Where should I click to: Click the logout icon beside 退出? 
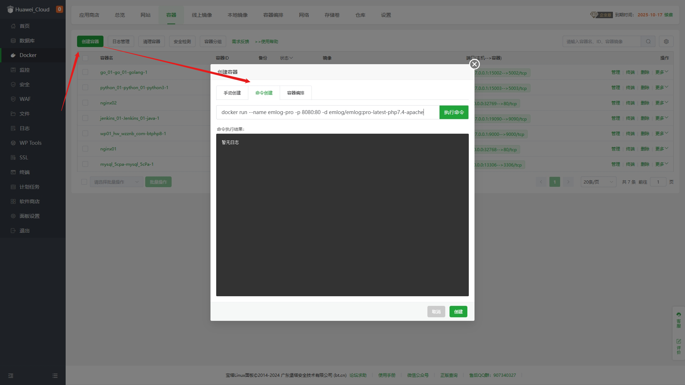(13, 231)
